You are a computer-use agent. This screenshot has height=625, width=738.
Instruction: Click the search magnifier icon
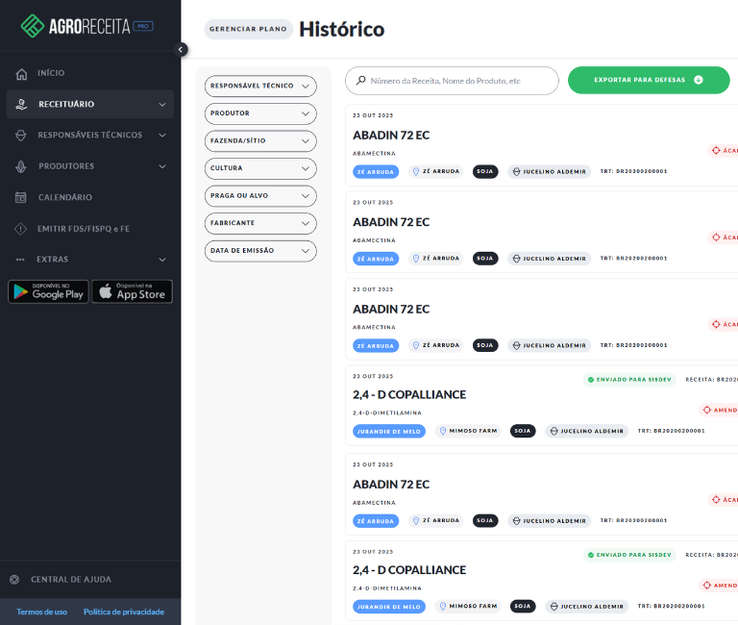coord(360,81)
